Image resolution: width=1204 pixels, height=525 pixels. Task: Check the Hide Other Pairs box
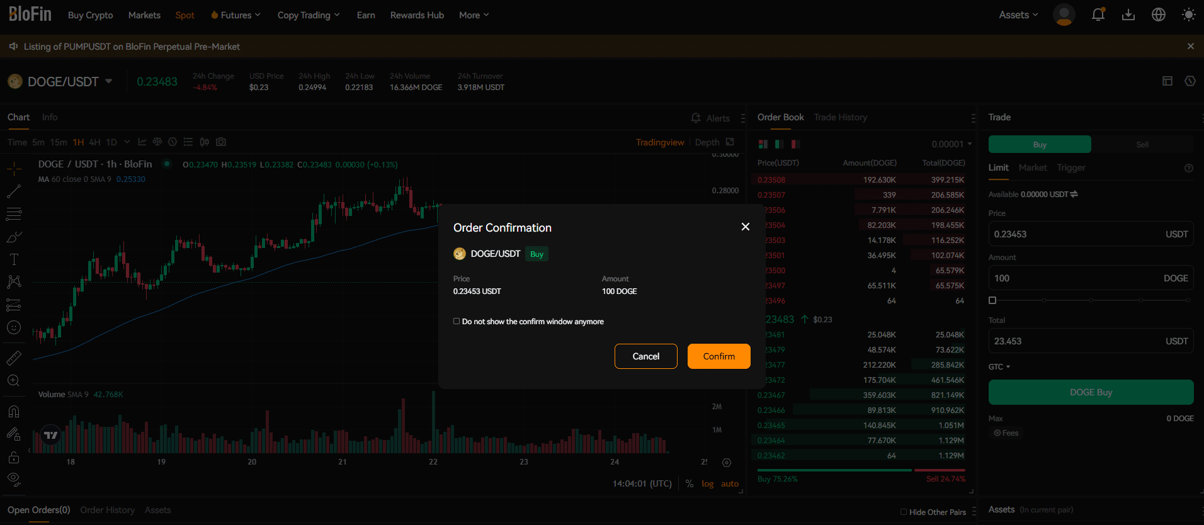[x=904, y=512]
